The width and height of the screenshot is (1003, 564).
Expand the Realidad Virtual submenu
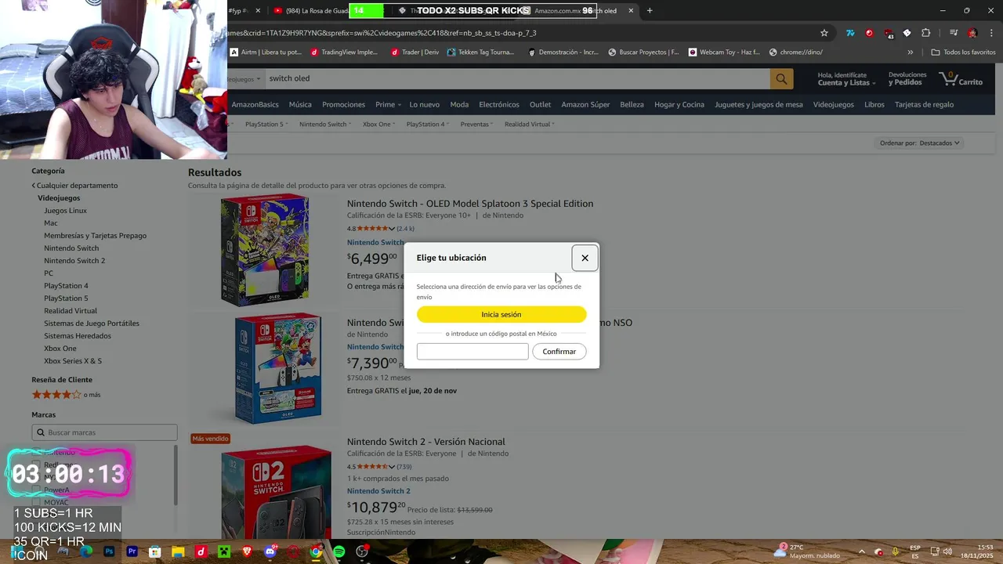point(529,124)
